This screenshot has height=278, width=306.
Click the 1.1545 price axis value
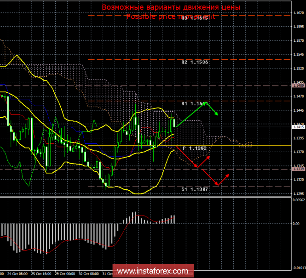coord(299,55)
